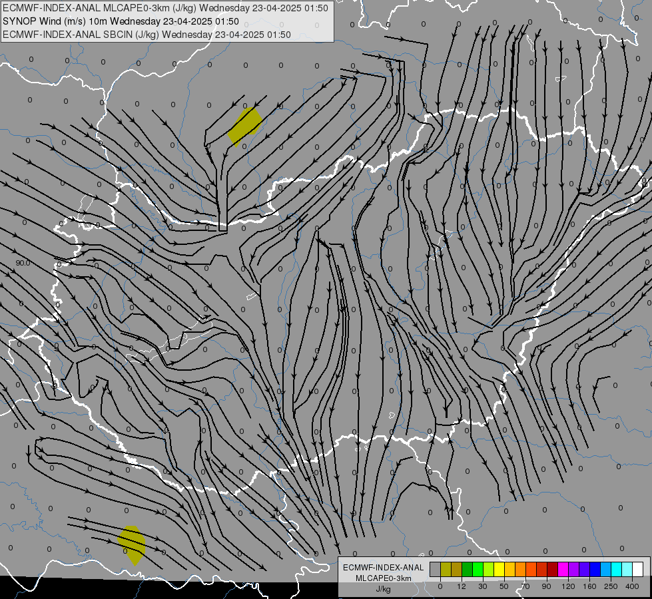Select the olive swatch above label 0
The width and height of the screenshot is (652, 599).
point(446,570)
